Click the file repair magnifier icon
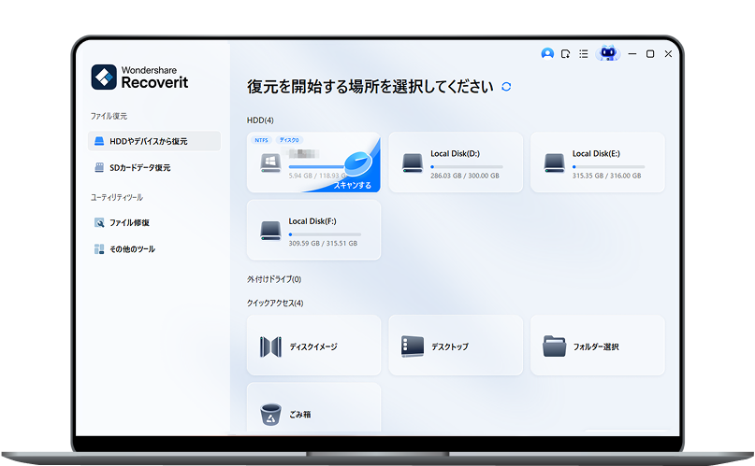The height and width of the screenshot is (466, 755). click(x=99, y=223)
